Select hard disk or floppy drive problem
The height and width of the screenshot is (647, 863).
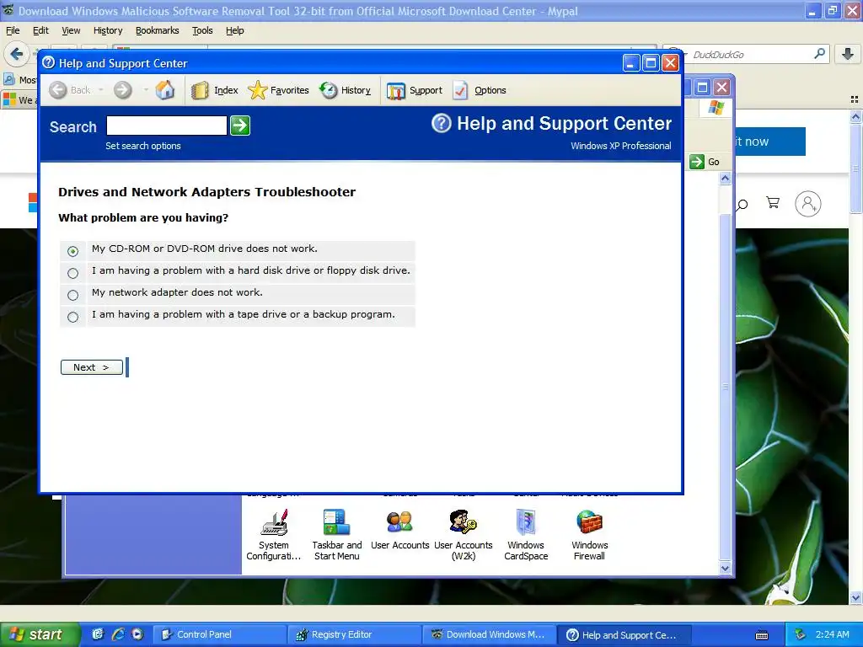tap(72, 273)
